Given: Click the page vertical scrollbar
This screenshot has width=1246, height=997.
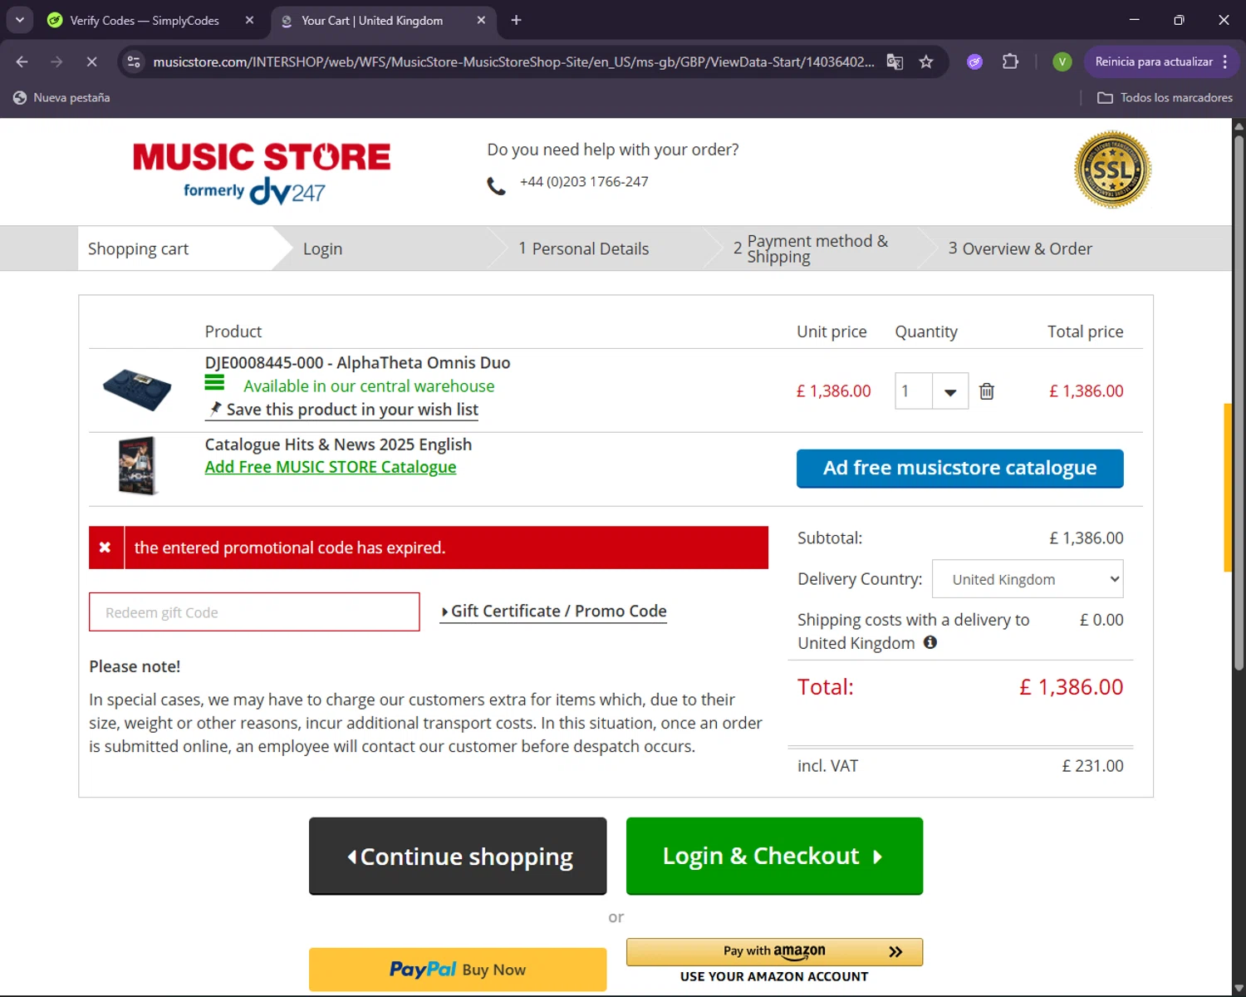Looking at the screenshot, I should click(1239, 403).
